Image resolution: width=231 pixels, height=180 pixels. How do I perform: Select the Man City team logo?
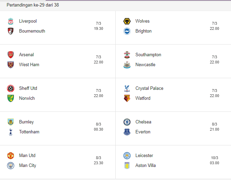click(11, 166)
